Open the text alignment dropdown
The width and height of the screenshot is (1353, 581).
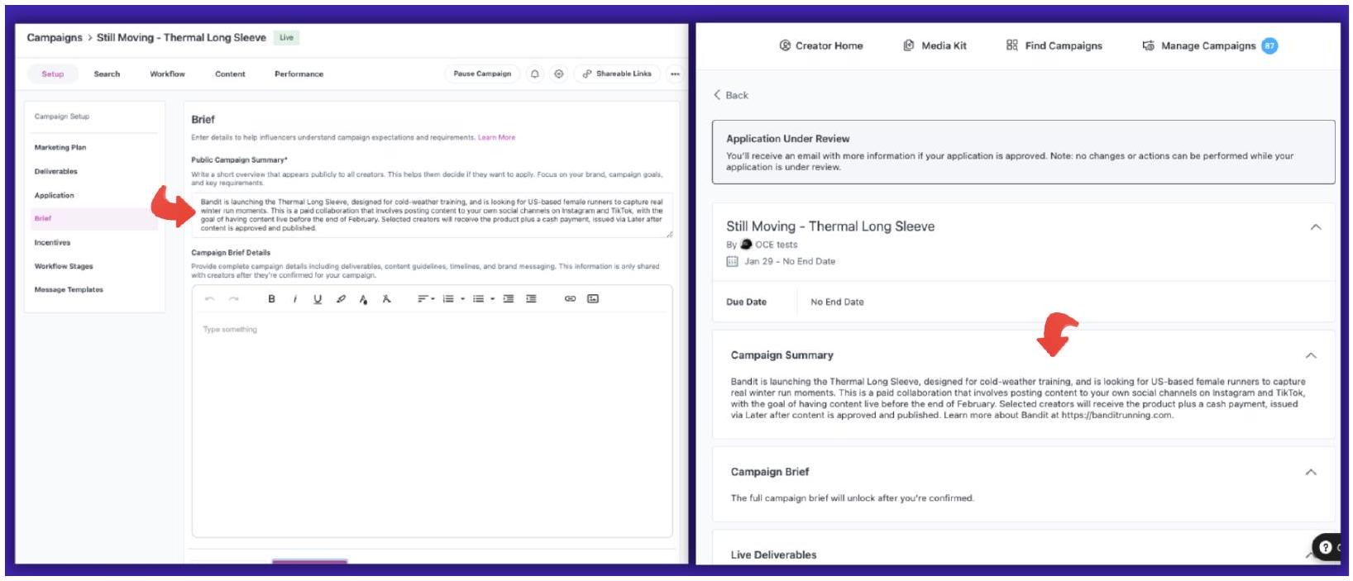coord(424,299)
